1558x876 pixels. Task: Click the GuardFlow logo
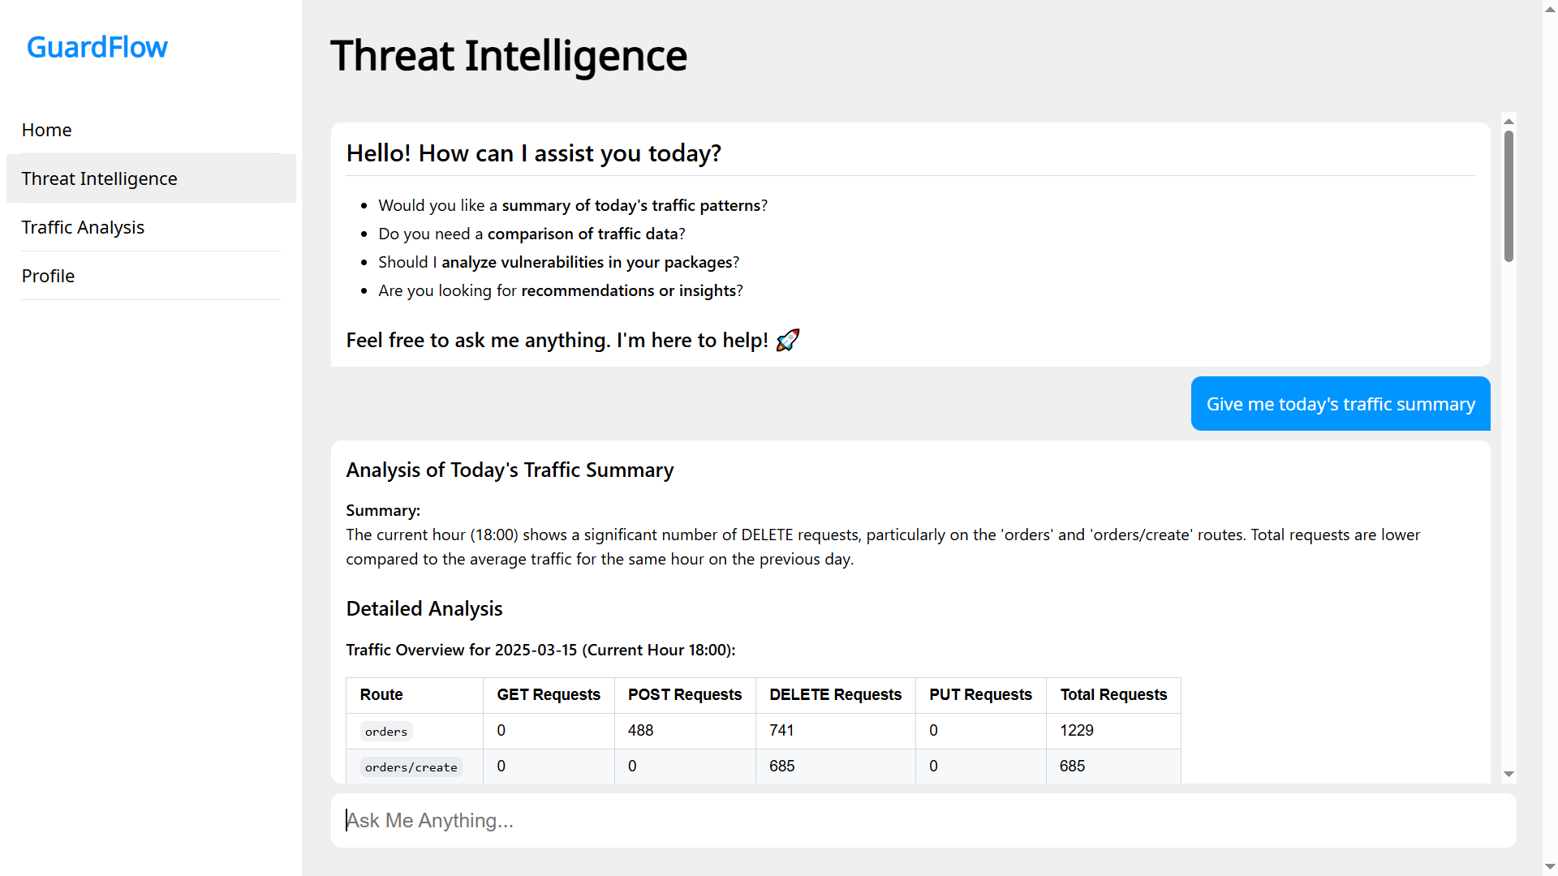click(x=97, y=47)
